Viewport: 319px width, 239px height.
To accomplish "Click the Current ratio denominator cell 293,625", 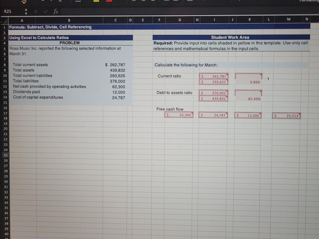I will (214, 82).
